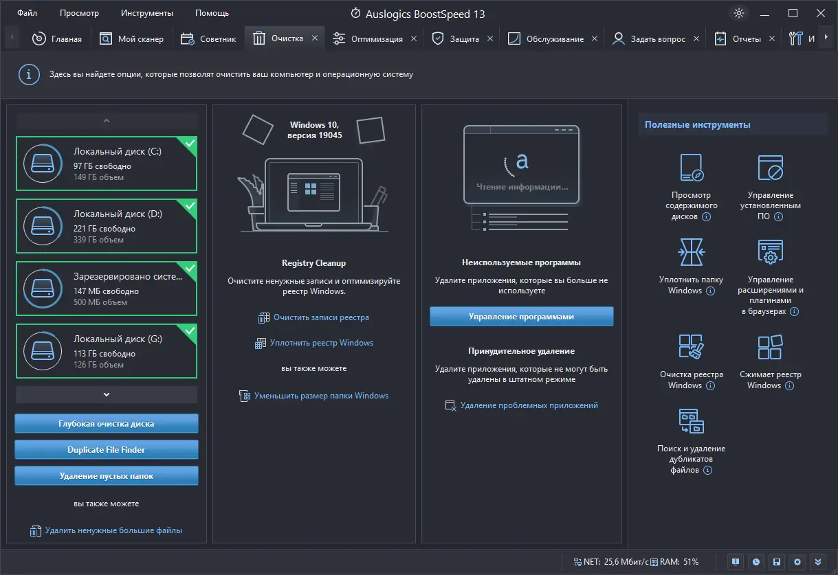Click the info icon next to 'Просмотр содержимого дисков'
Image resolution: width=838 pixels, height=575 pixels.
[707, 217]
